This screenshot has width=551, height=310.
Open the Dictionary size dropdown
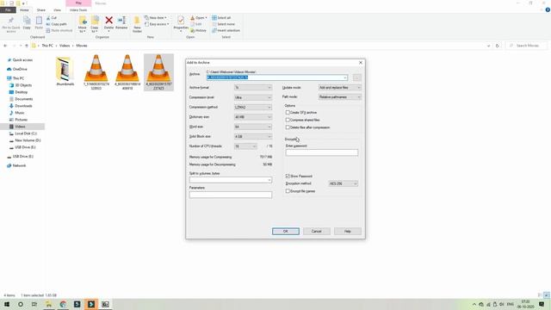click(253, 117)
